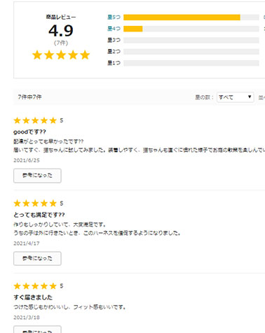The height and width of the screenshot is (333, 265).
Task: Click the star rating of the すぐ届きました review
Action: 35,286
